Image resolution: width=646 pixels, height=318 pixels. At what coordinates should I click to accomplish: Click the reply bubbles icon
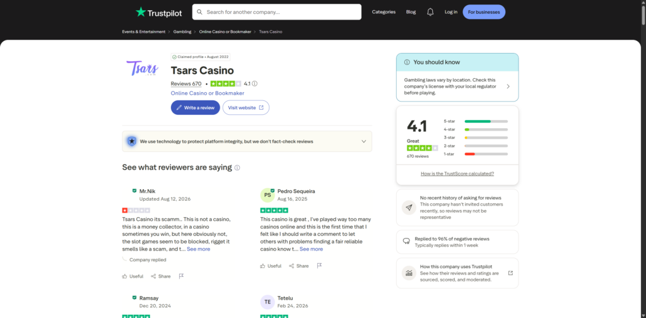[x=407, y=242]
